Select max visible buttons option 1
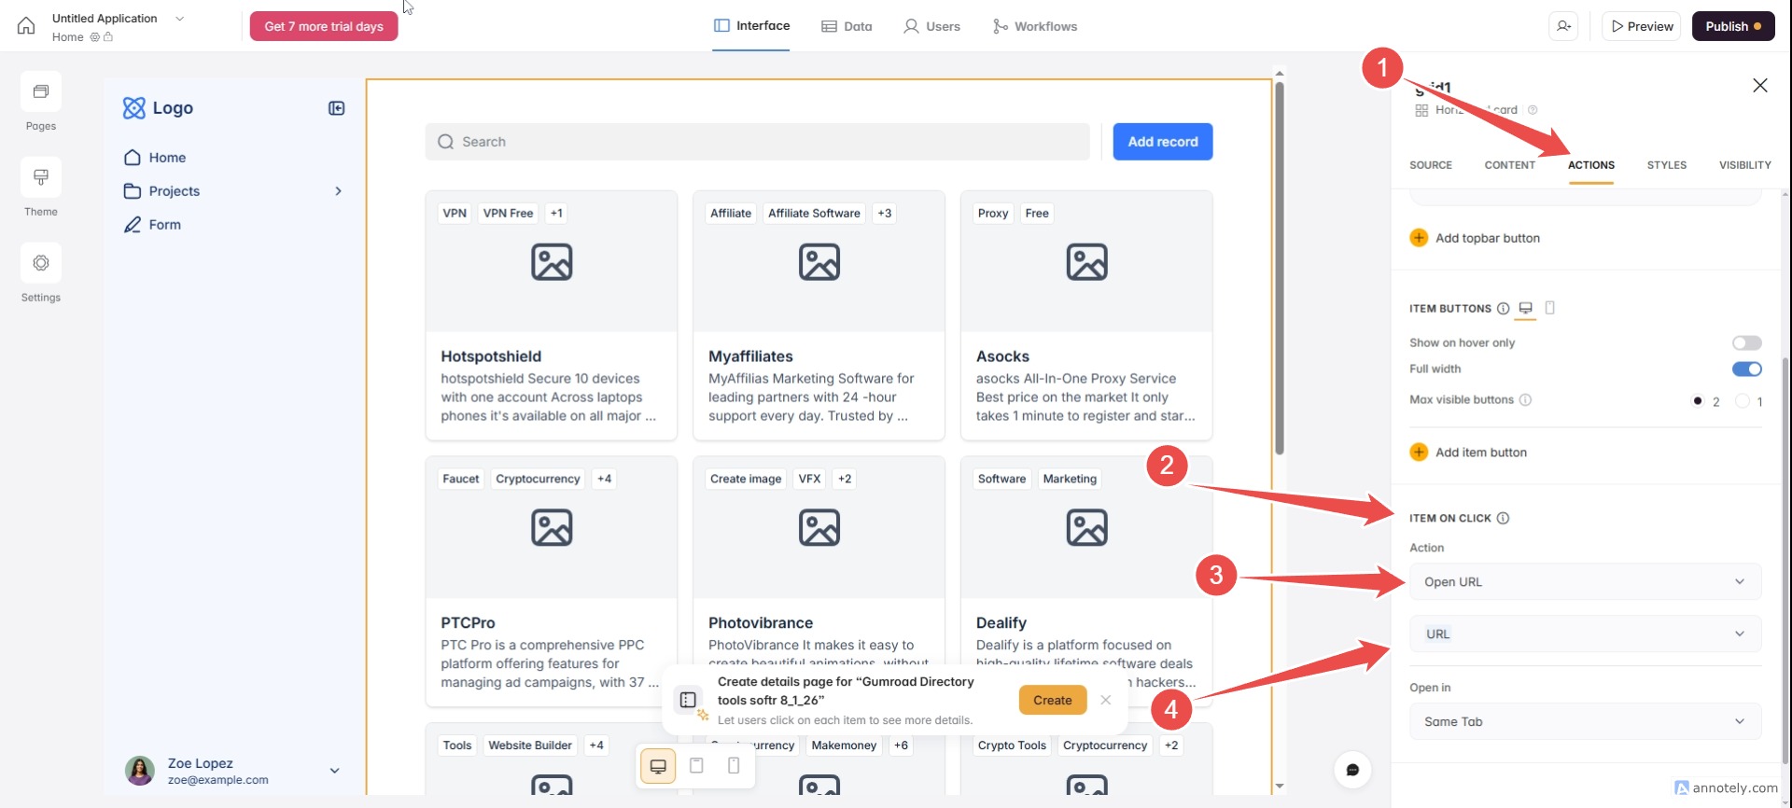 (1743, 401)
